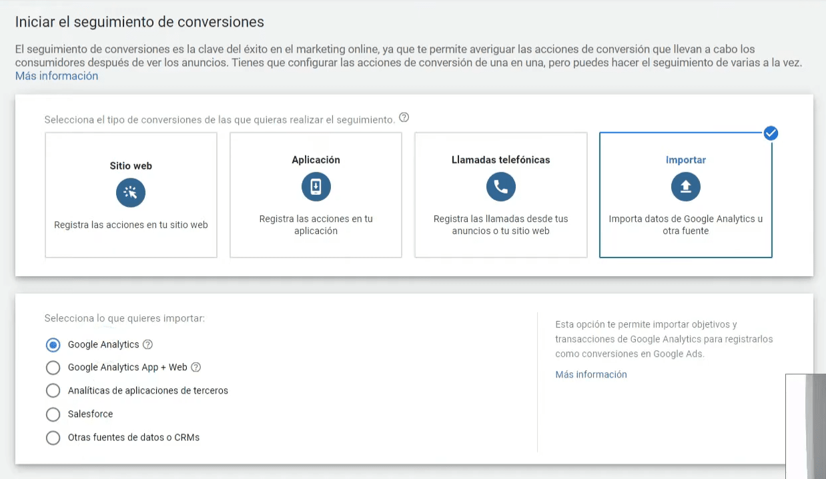The width and height of the screenshot is (826, 479).
Task: Choose the Llamadas telefónicas card title
Action: pos(500,160)
